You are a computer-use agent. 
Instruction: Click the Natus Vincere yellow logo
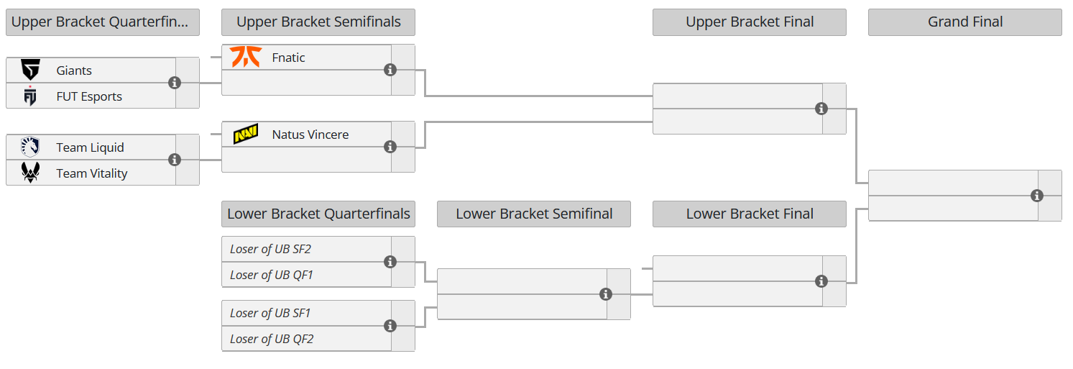point(245,135)
